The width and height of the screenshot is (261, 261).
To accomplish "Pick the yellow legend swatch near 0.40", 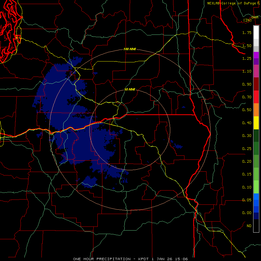I will point(256,123).
